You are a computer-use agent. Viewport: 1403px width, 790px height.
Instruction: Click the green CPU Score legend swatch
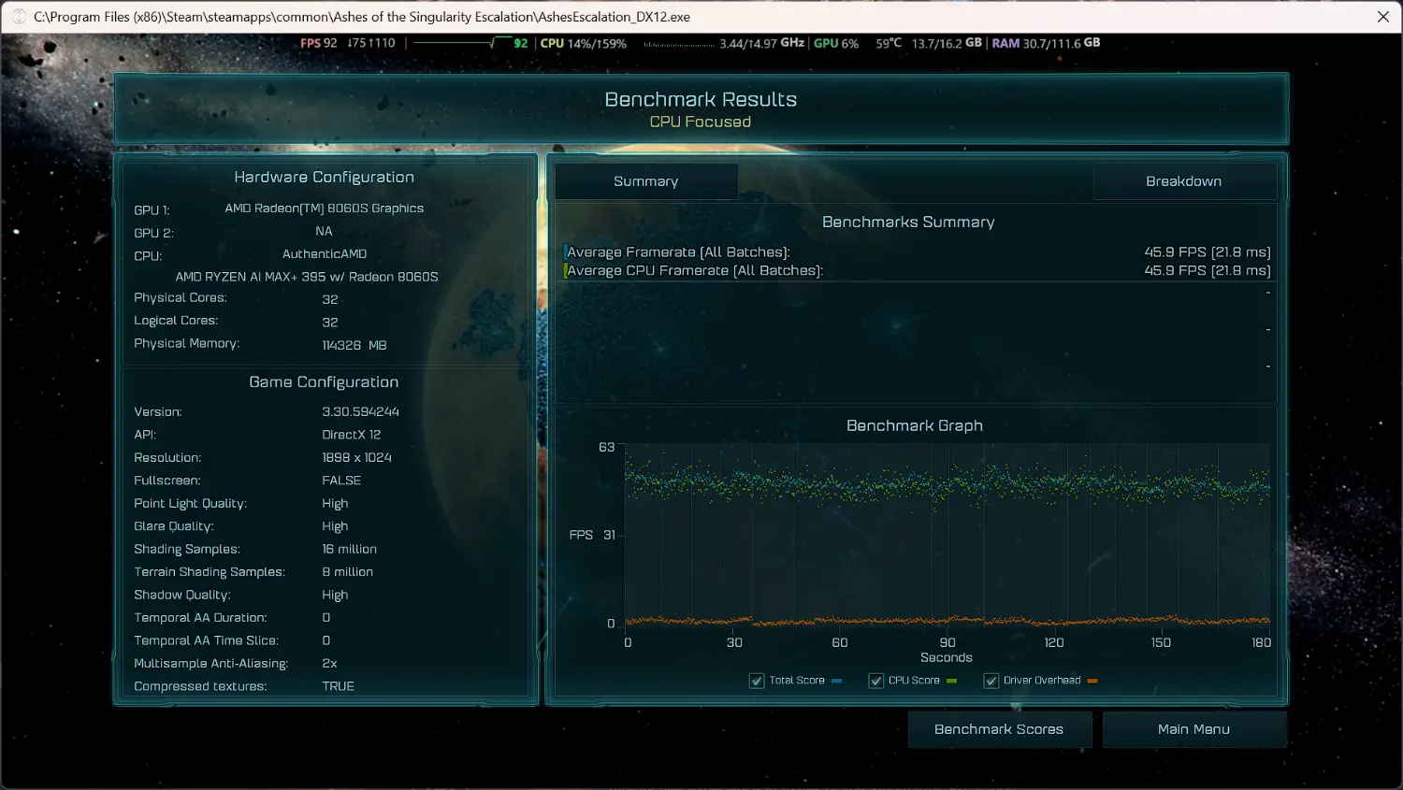[x=951, y=681]
